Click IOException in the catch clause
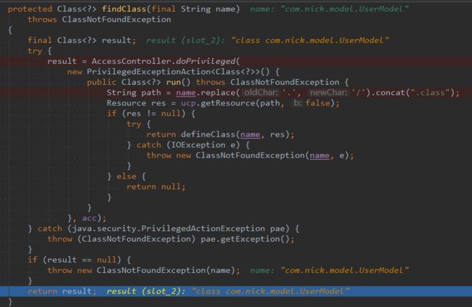This screenshot has height=307, width=472. coord(198,145)
